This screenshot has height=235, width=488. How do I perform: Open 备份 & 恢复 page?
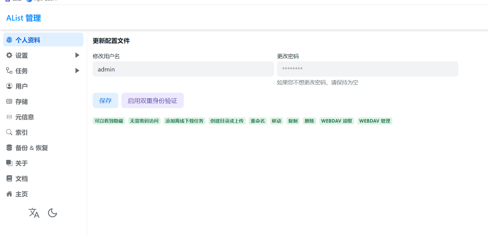(43, 148)
